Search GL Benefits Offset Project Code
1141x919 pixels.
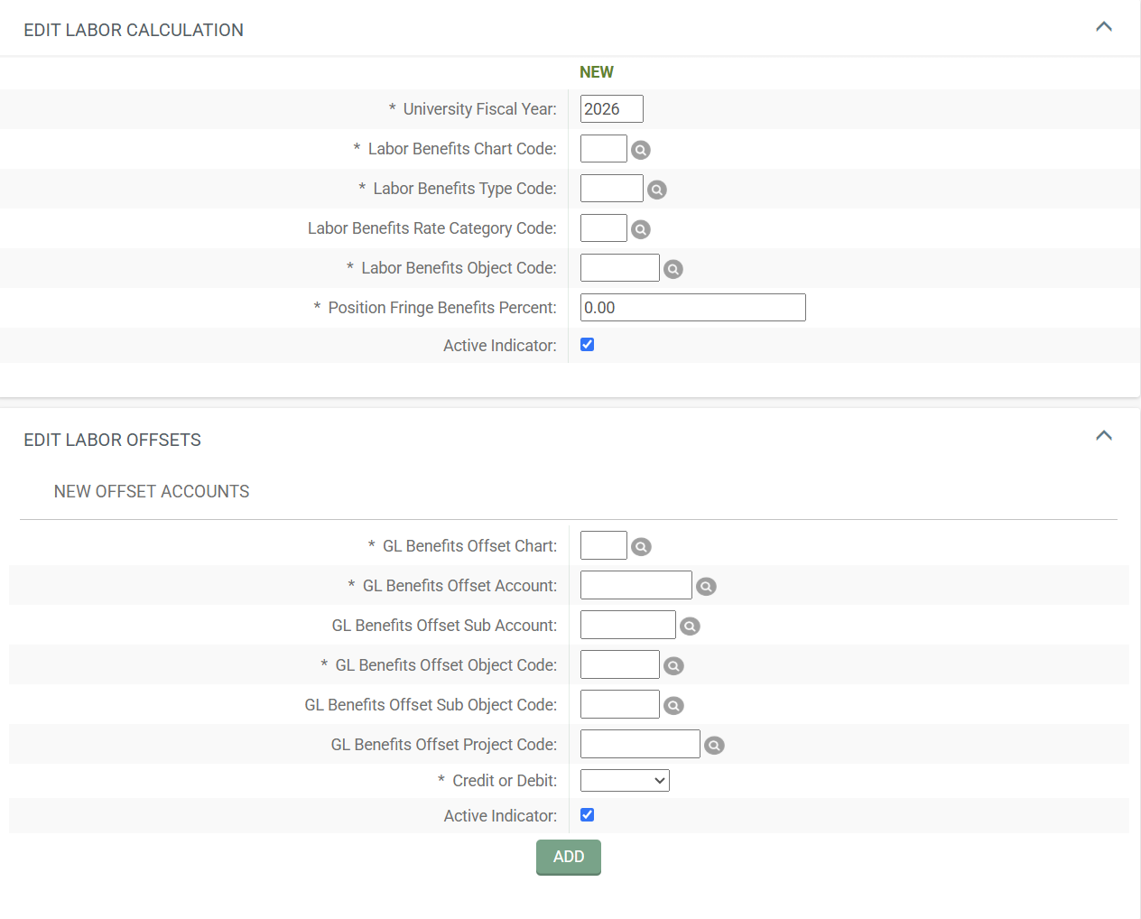tap(714, 746)
